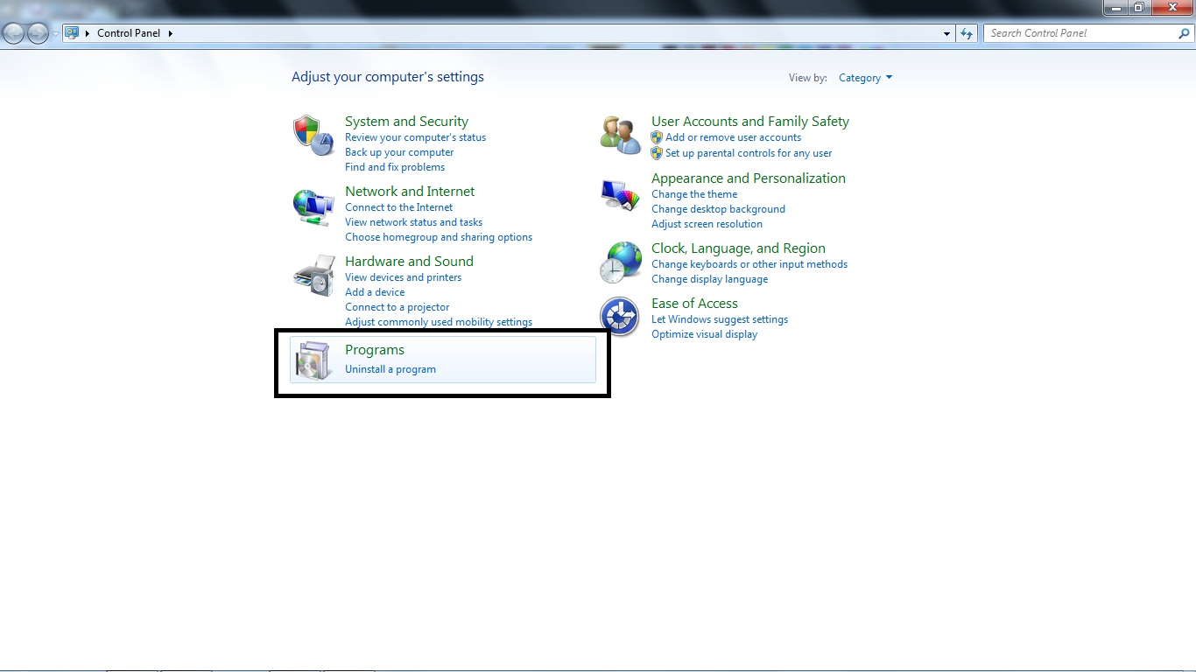Click the Programs disc box icon
This screenshot has height=672, width=1196.
[x=313, y=360]
